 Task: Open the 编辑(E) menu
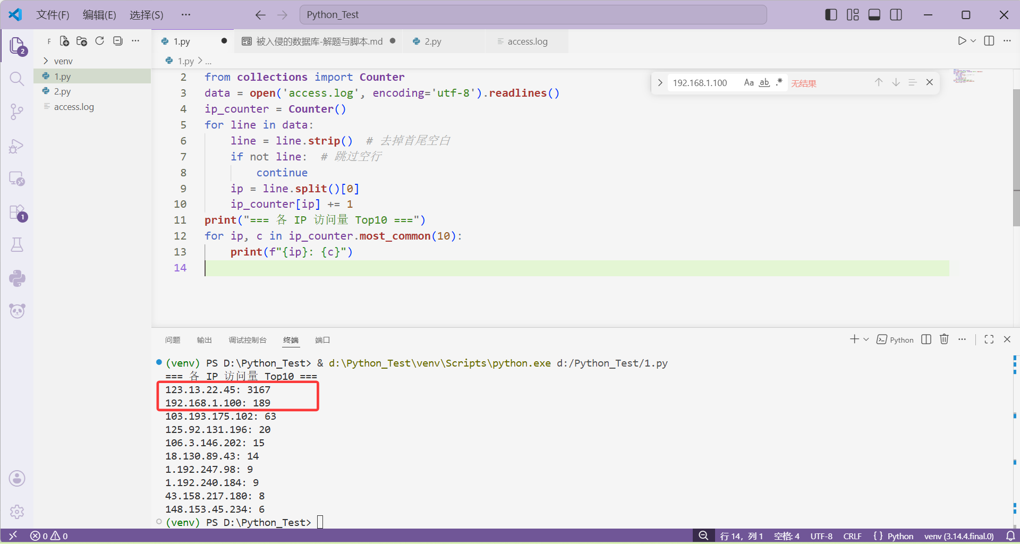[x=99, y=15]
